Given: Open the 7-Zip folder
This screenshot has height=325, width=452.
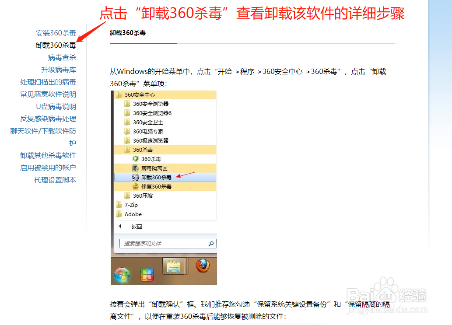Looking at the screenshot, I should (127, 205).
